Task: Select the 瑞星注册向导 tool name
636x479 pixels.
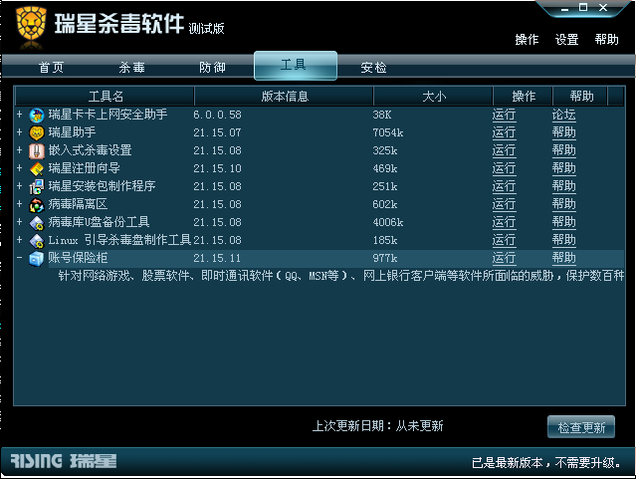Action: [x=84, y=168]
